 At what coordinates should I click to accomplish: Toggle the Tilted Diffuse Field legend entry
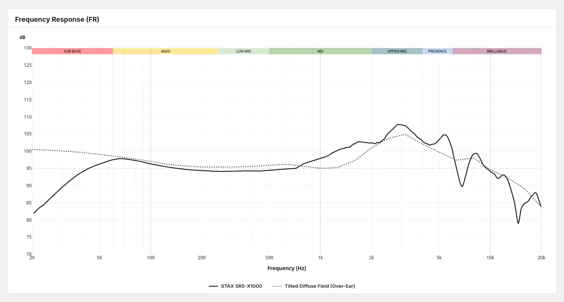(314, 286)
